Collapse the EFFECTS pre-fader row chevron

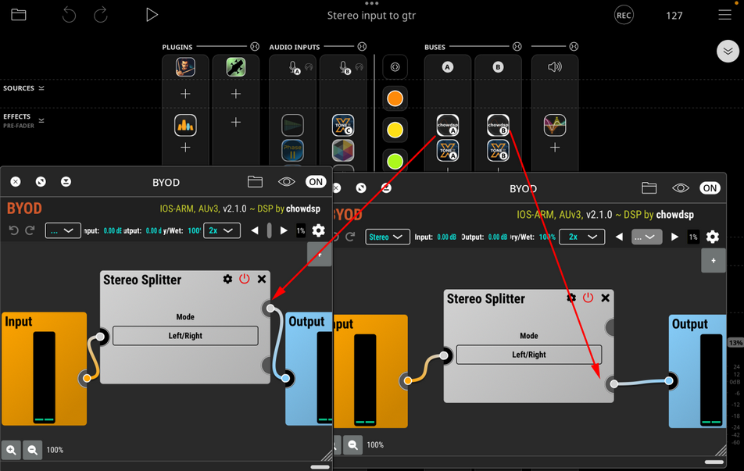(41, 120)
